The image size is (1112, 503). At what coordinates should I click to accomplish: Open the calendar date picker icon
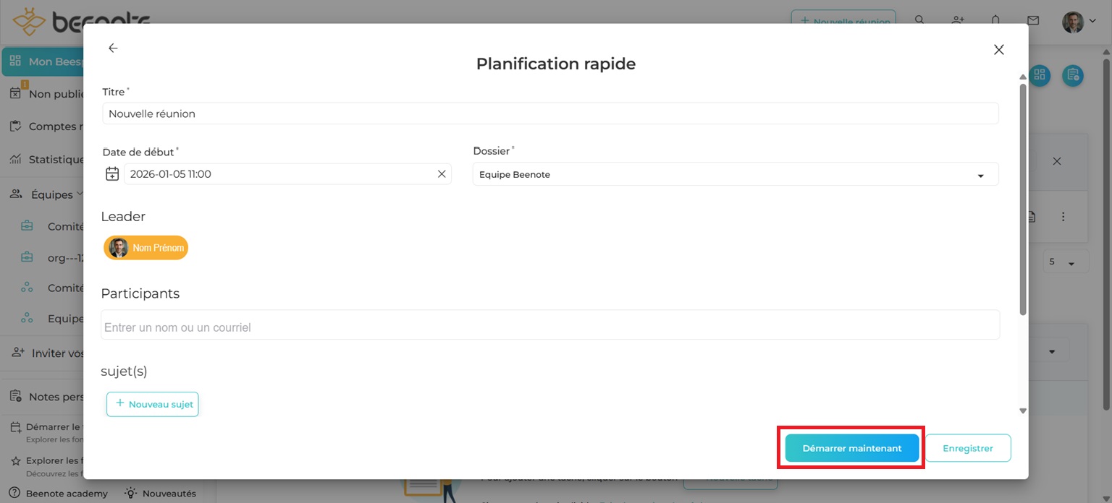click(112, 174)
